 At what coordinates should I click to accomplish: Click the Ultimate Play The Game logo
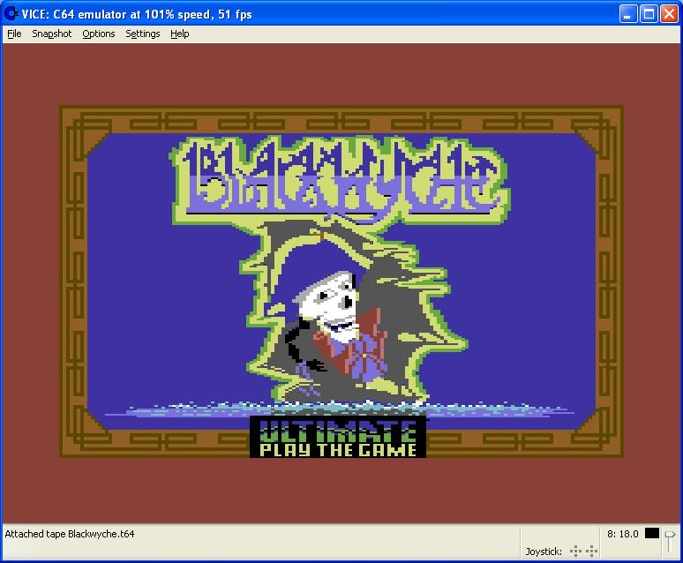338,438
